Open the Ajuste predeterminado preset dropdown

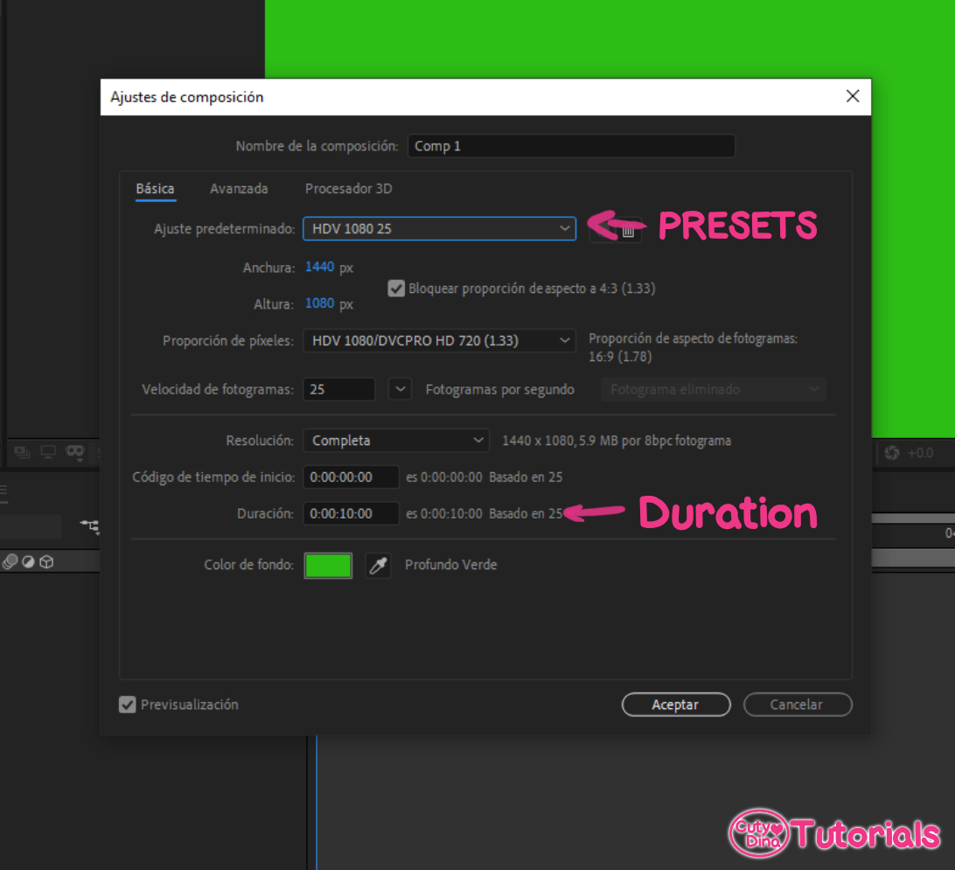[x=439, y=229]
